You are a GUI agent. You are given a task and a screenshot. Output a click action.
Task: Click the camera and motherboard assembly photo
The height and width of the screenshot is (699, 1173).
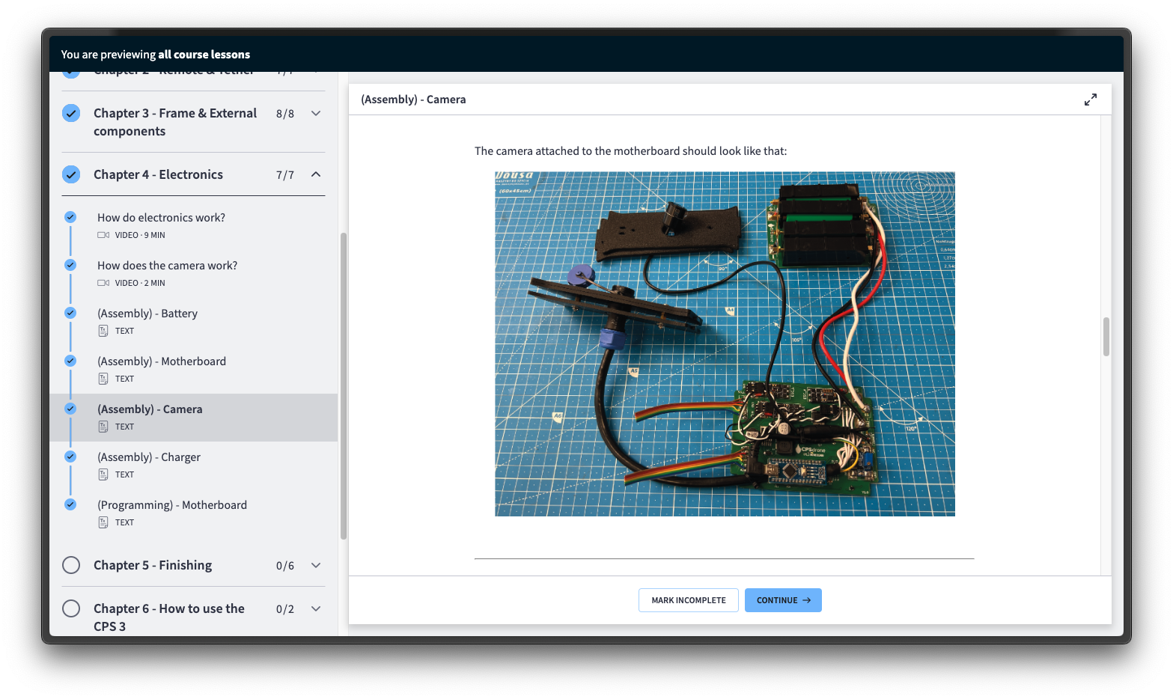725,344
